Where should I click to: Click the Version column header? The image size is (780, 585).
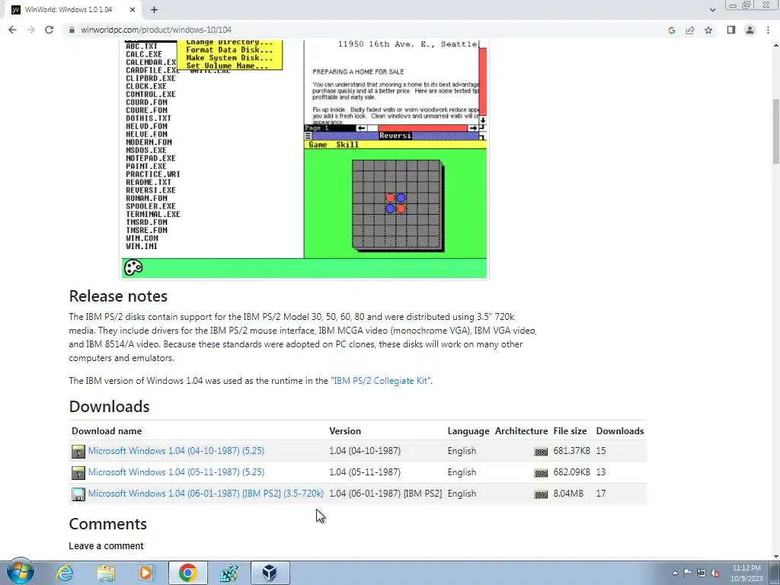pyautogui.click(x=345, y=431)
